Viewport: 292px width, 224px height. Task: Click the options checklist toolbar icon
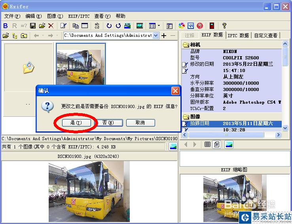(169, 26)
